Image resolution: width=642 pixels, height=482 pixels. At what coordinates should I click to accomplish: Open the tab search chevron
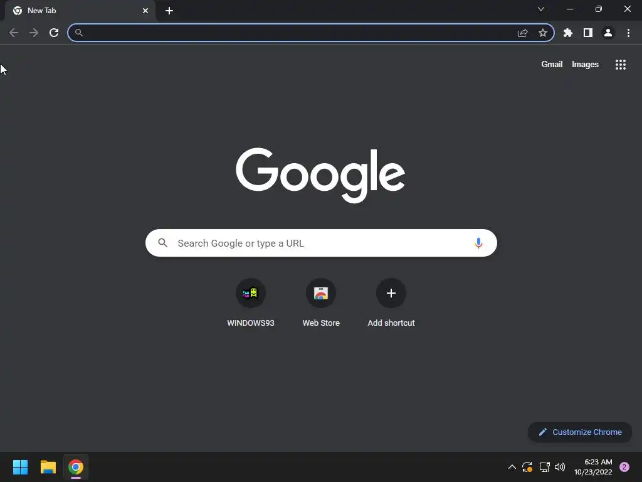pyautogui.click(x=541, y=9)
